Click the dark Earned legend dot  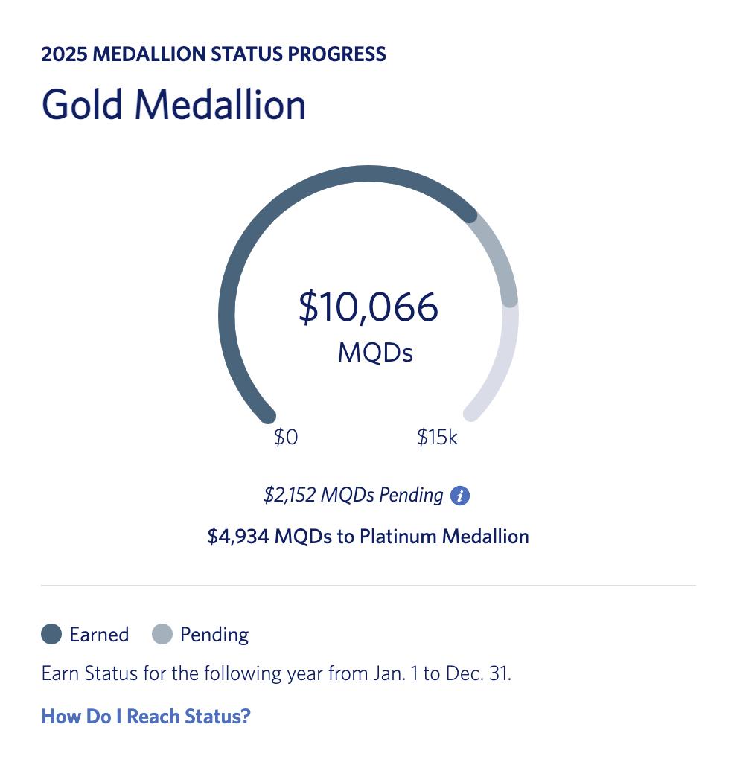(51, 635)
